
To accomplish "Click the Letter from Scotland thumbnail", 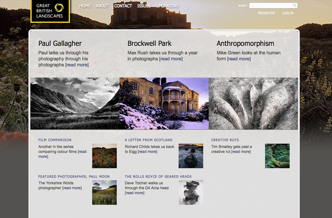I will [191, 156].
